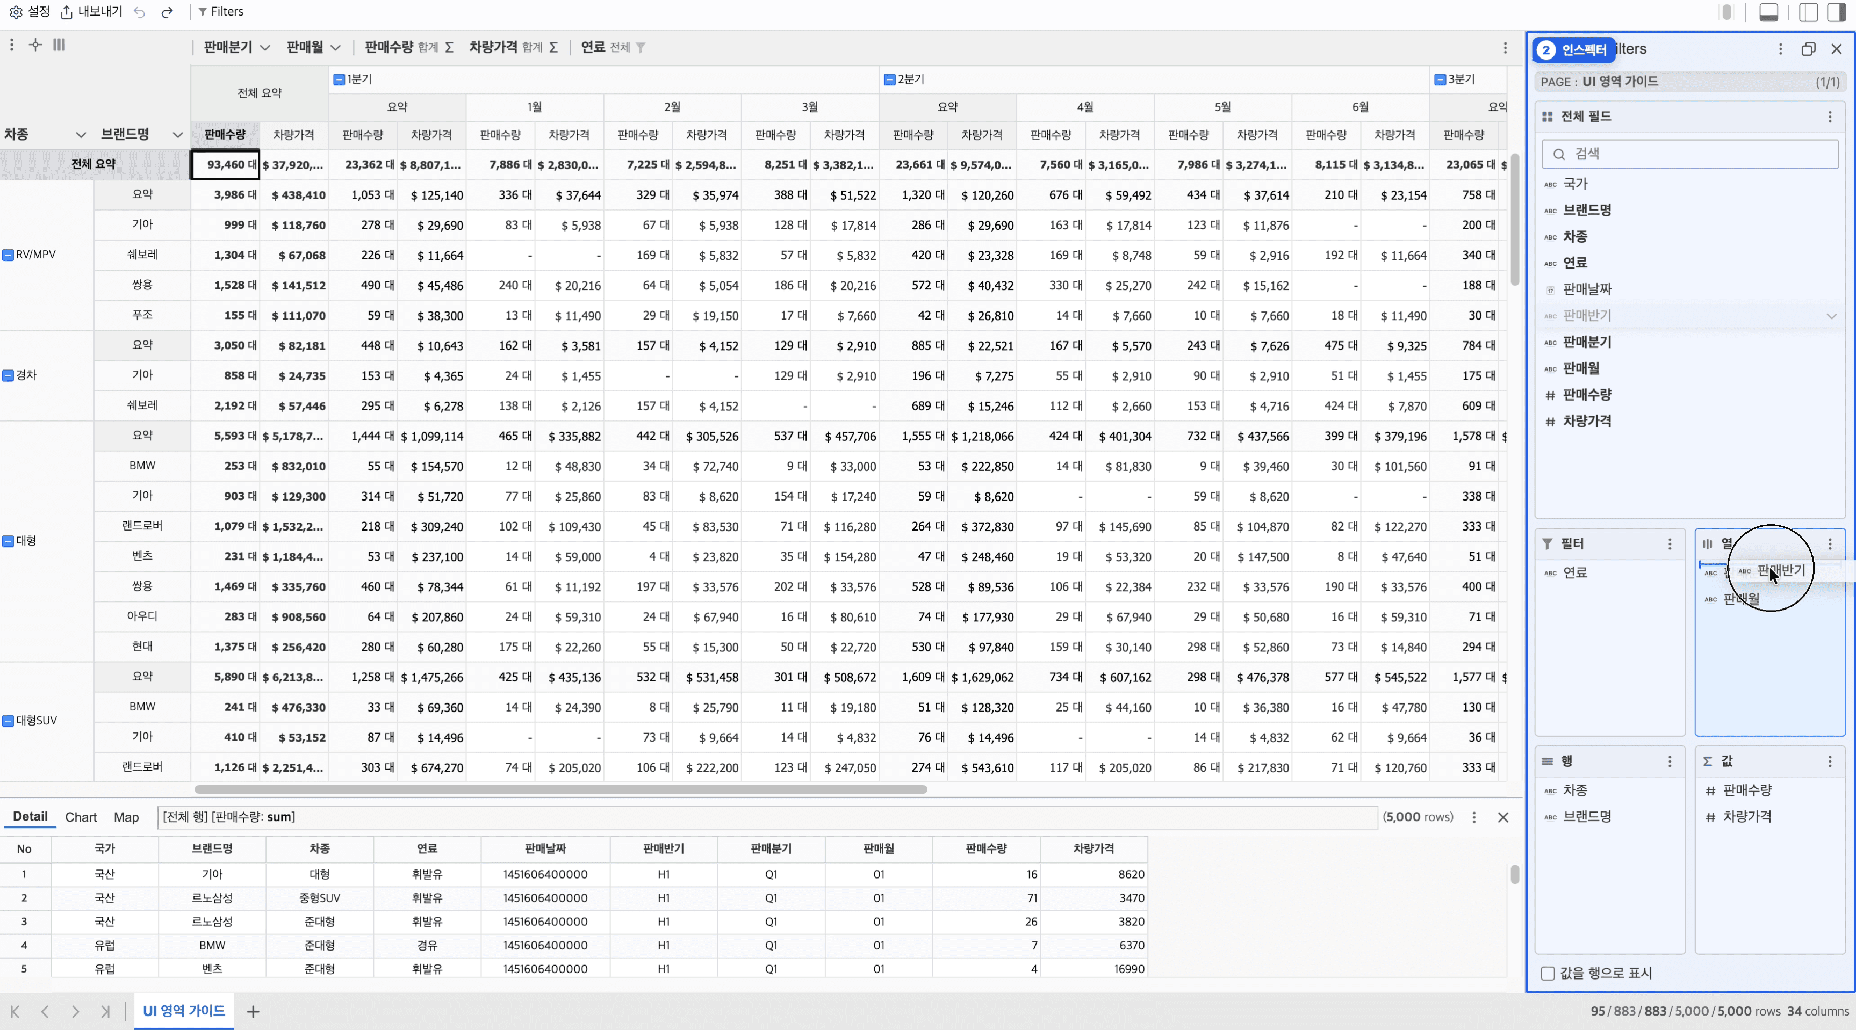The image size is (1856, 1030).
Task: Click the crosshair icon above the pivot grid
Action: click(34, 45)
